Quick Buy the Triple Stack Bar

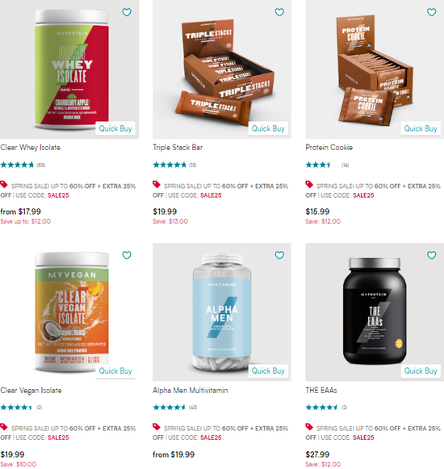pos(268,128)
